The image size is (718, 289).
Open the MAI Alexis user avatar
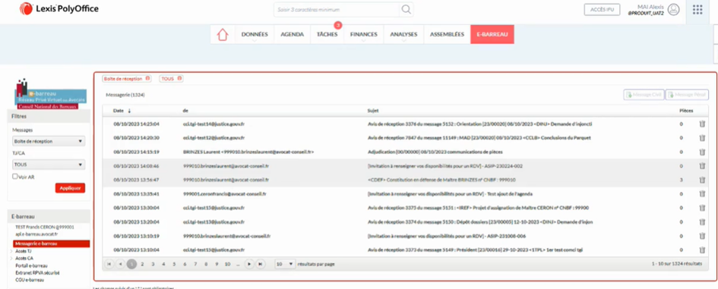pos(674,10)
